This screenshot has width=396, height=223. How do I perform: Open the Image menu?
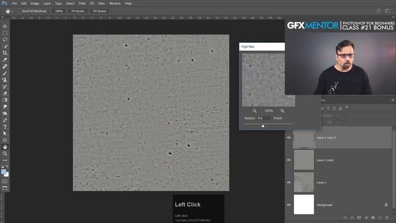coord(35,3)
